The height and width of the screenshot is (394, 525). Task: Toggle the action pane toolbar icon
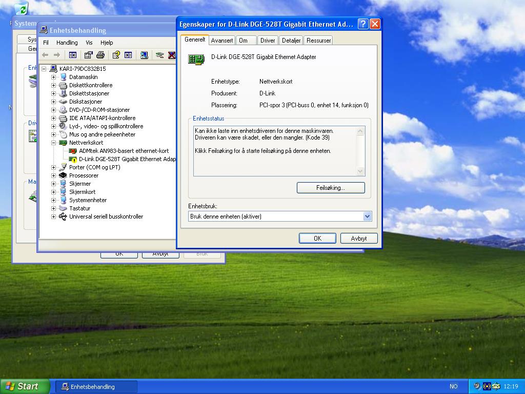coord(128,55)
